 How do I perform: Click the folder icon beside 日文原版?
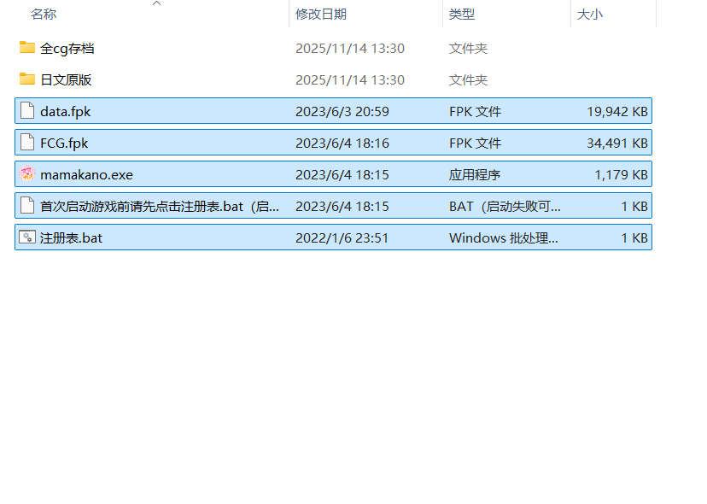click(x=27, y=79)
